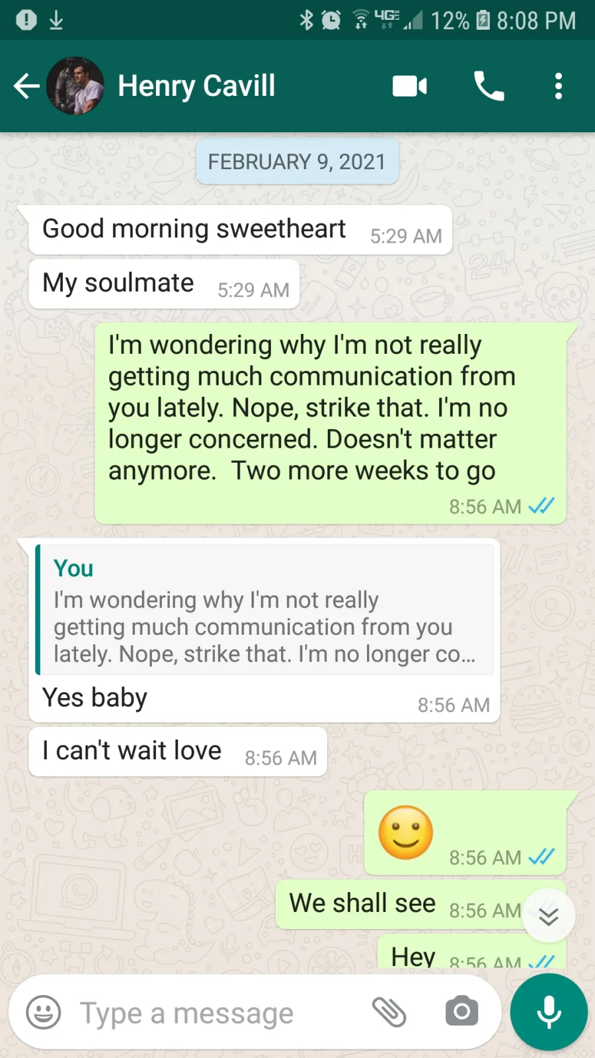This screenshot has height=1058, width=595.
Task: Tap the 'I can't wait love' message
Action: (178, 752)
